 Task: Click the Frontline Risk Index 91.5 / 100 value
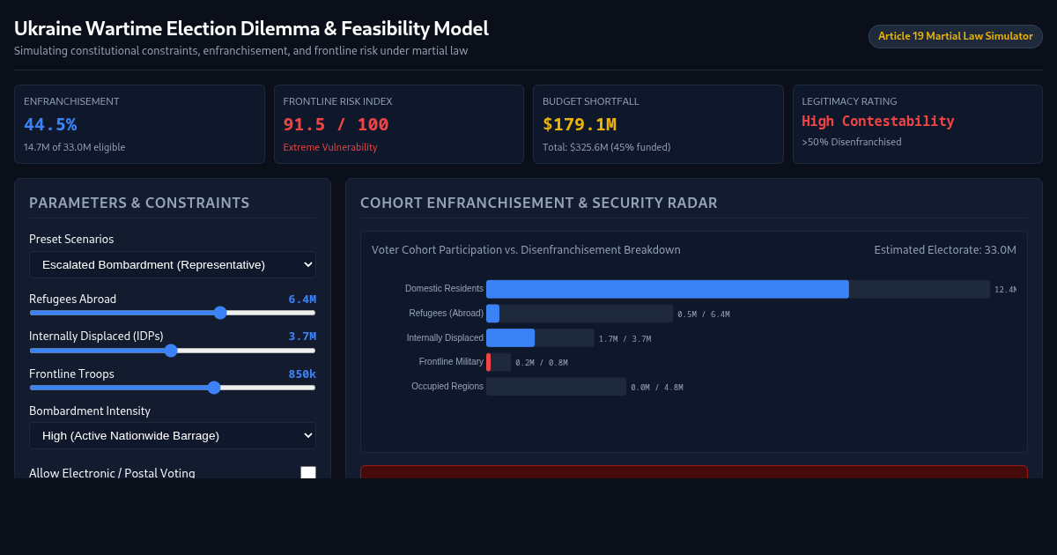tap(336, 124)
